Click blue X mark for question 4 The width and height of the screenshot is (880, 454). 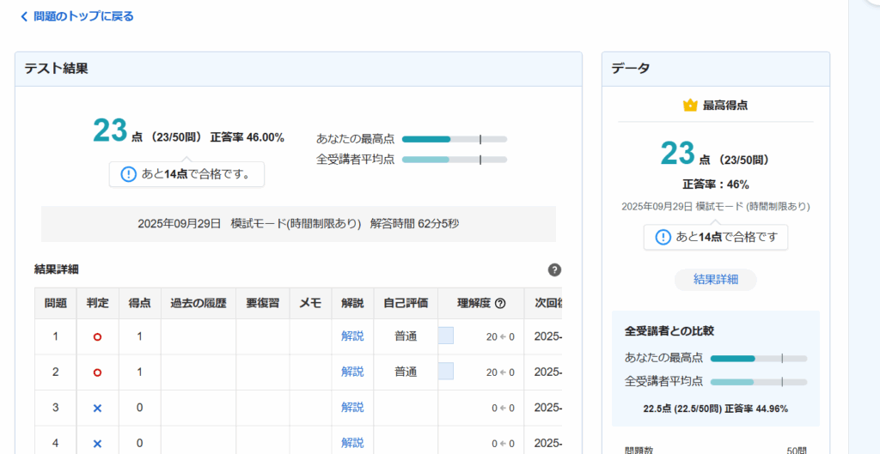[97, 444]
